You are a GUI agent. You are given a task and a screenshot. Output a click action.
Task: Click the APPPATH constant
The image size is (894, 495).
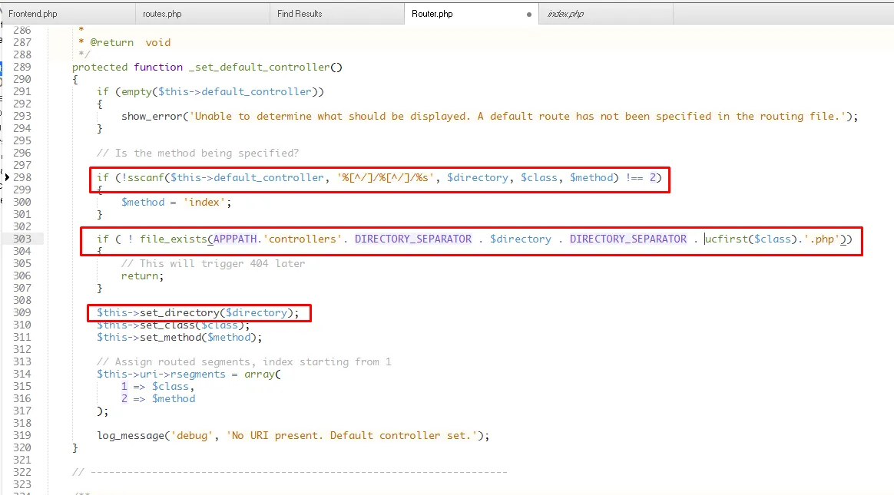point(235,239)
